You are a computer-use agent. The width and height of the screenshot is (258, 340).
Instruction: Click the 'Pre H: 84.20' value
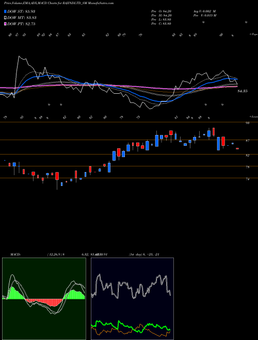pos(161,15)
